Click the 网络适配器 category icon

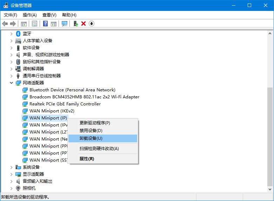pos(18,83)
